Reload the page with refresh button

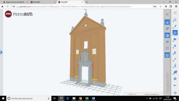coord(161,6)
